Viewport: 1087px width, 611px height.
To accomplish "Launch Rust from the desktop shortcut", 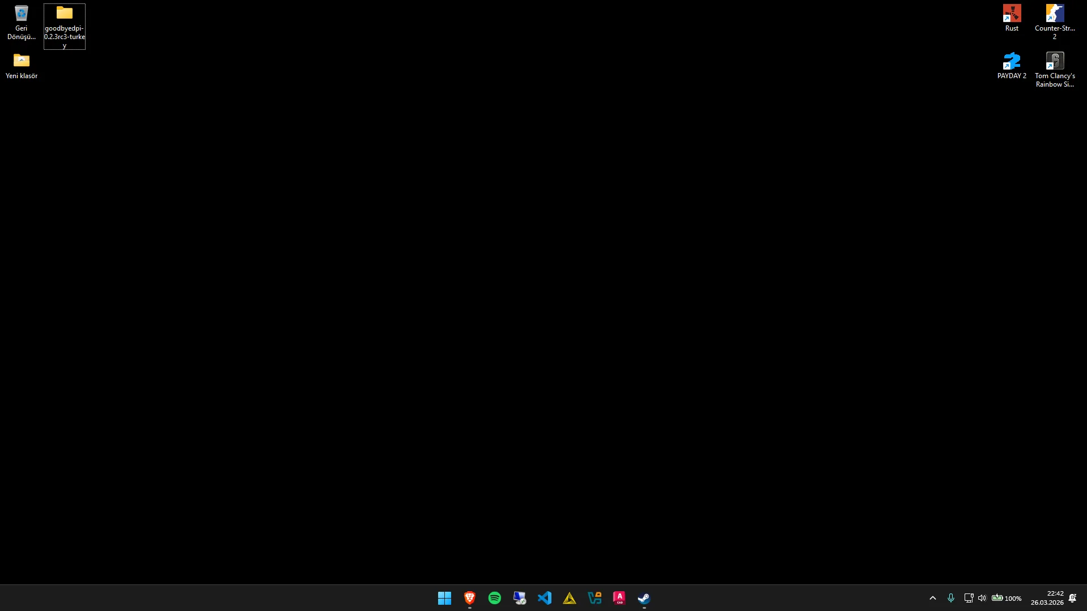I will point(1011,14).
